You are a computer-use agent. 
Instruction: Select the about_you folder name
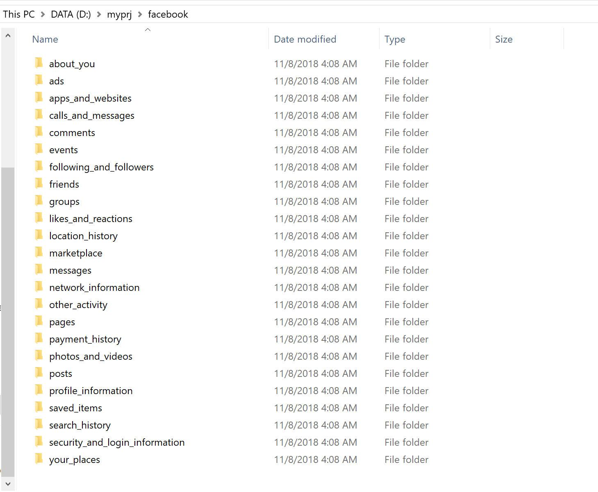coord(72,64)
